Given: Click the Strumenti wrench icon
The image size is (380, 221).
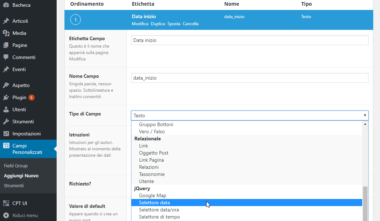Looking at the screenshot, I should (x=6, y=122).
